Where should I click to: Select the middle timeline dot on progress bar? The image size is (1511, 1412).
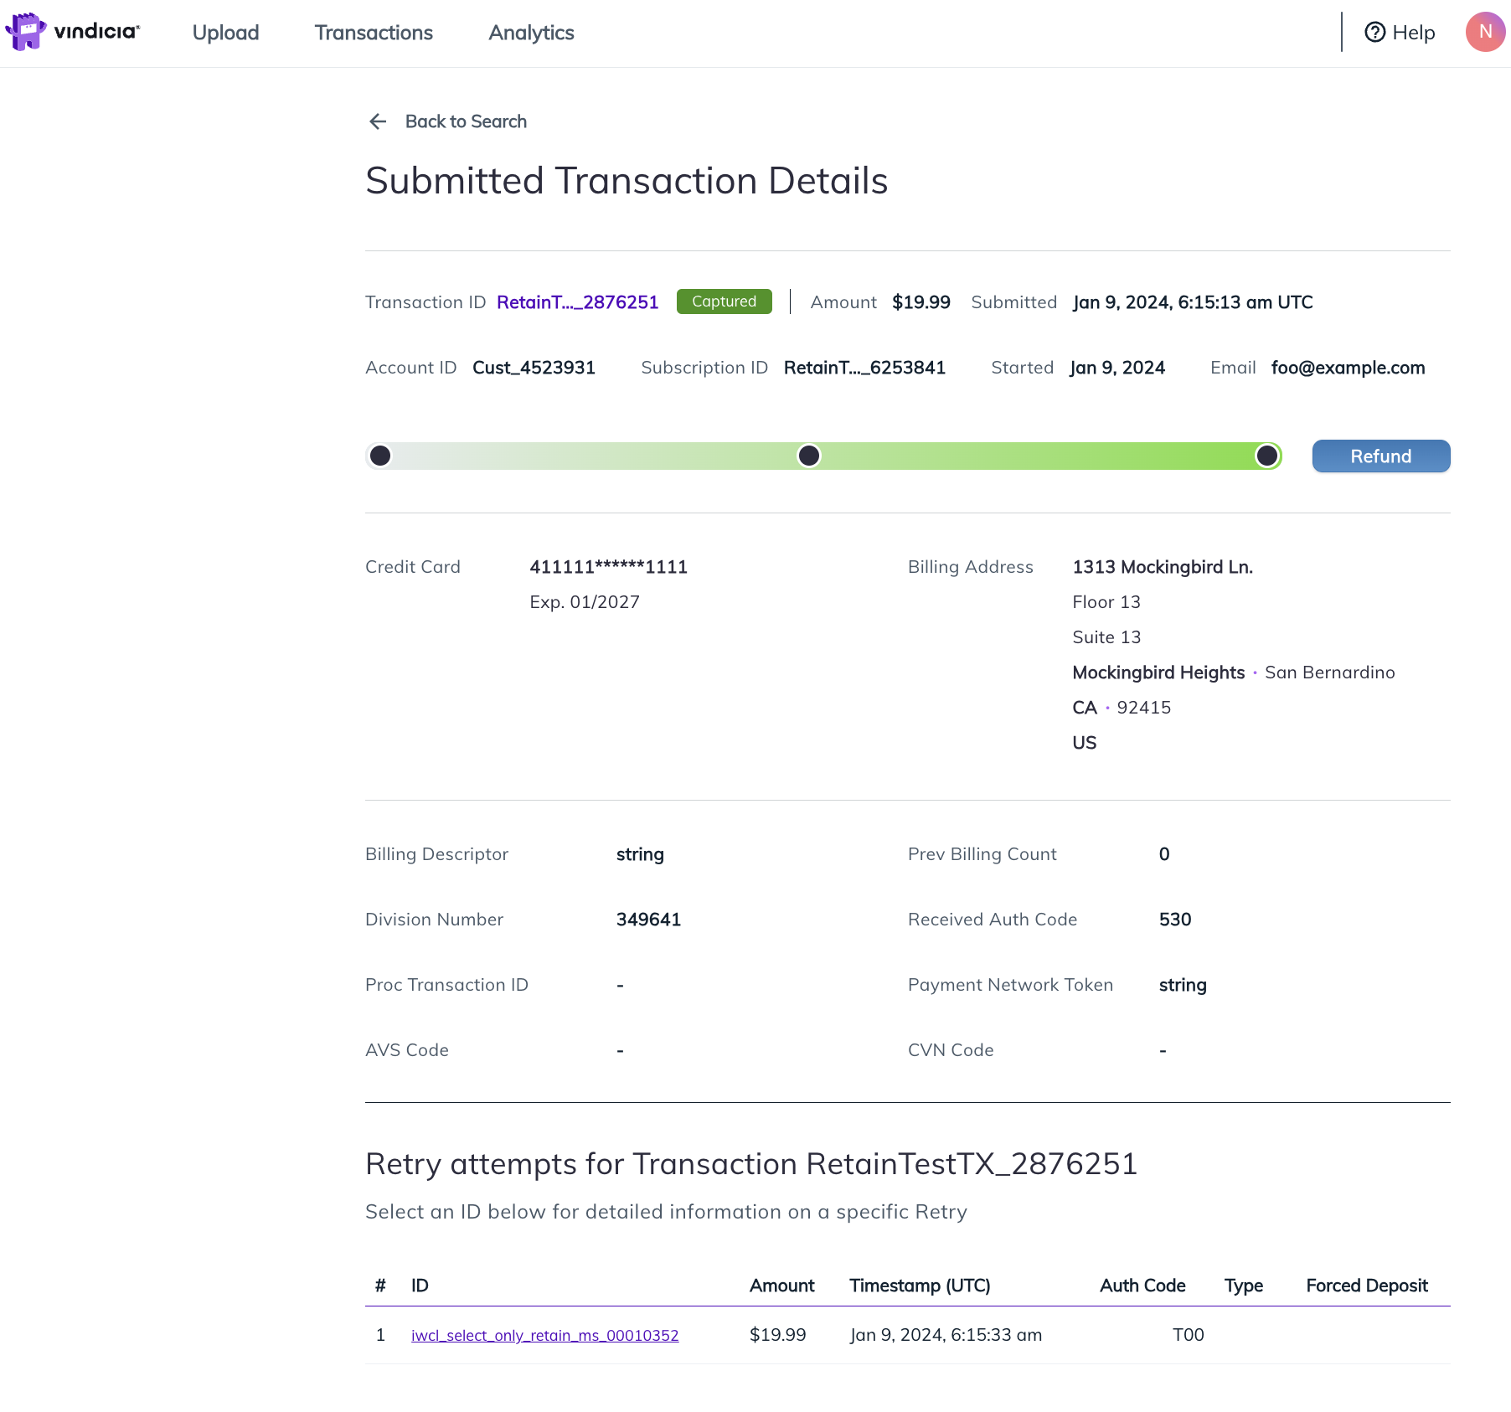tap(809, 456)
